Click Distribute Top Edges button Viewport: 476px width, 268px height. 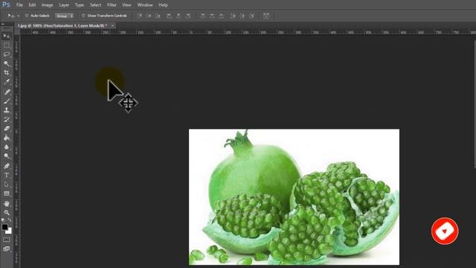click(202, 16)
